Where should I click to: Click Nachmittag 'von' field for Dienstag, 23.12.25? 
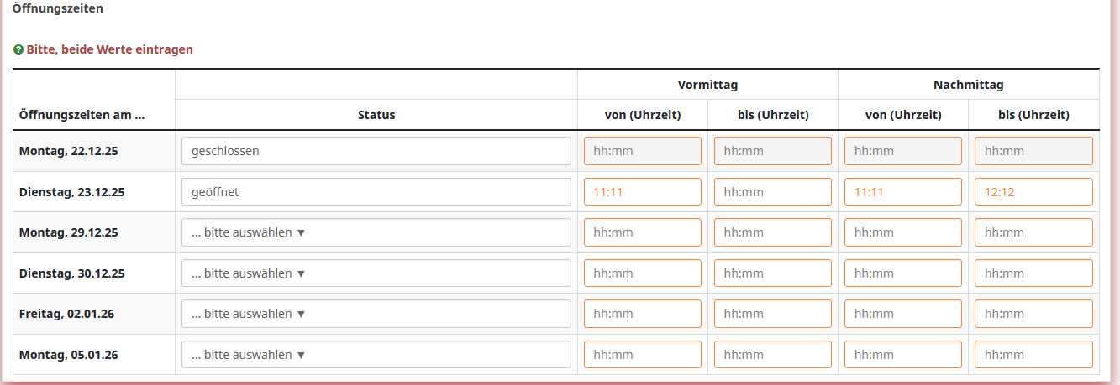902,192
